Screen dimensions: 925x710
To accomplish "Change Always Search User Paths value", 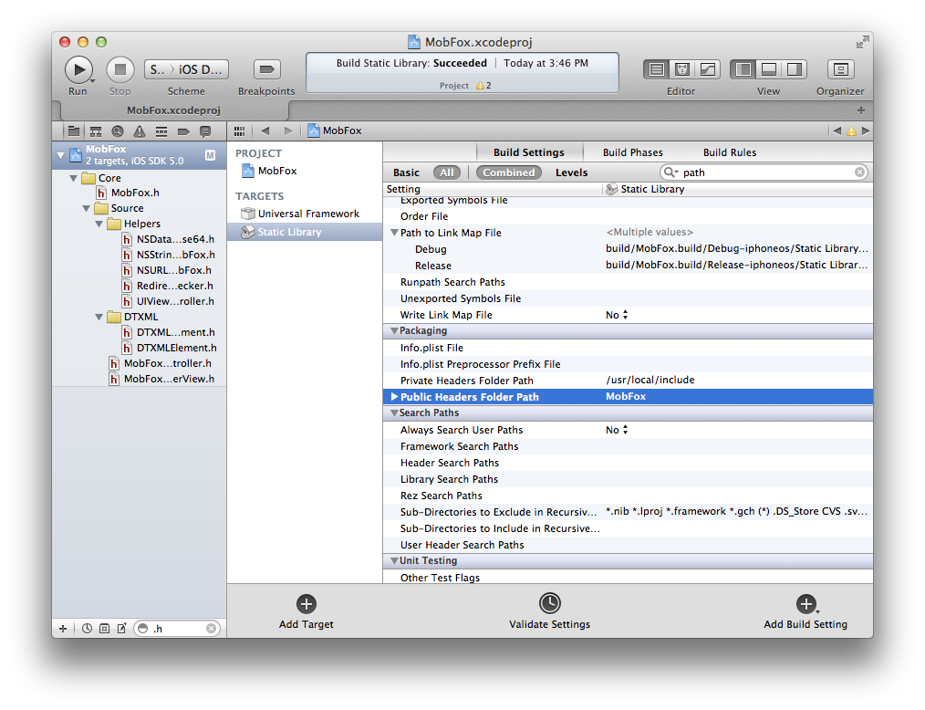I will [x=617, y=430].
